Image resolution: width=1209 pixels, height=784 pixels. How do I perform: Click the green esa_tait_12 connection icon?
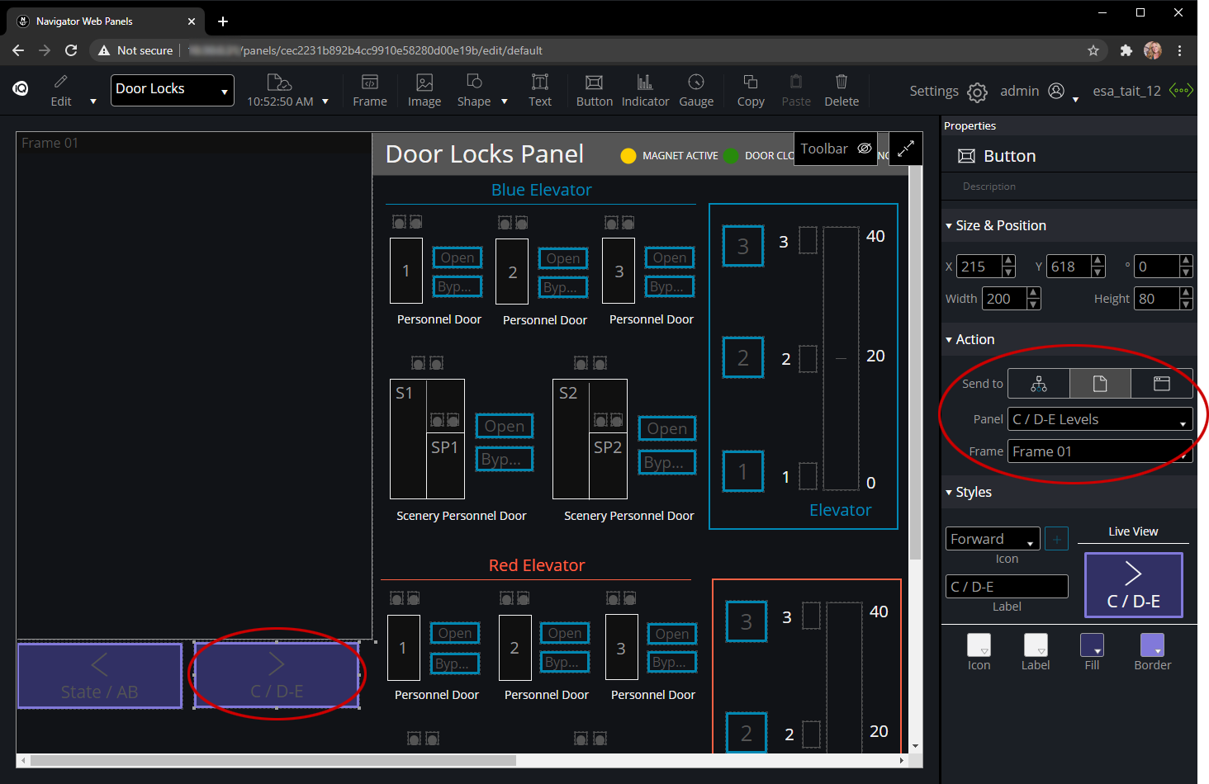click(1181, 91)
